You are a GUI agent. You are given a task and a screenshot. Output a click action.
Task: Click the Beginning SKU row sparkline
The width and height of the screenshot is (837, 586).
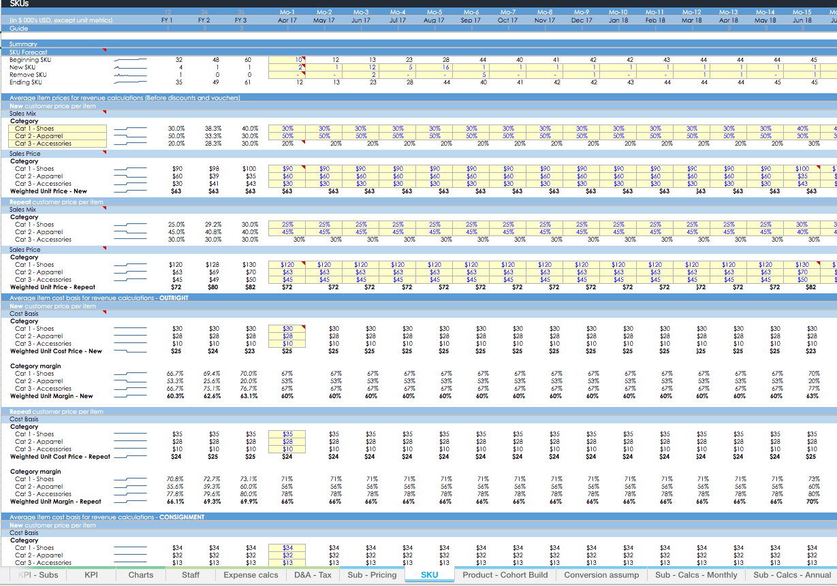tap(130, 60)
